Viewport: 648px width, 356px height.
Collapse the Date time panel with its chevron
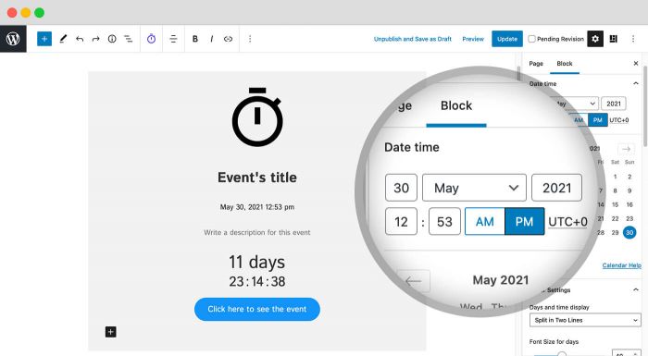pos(636,83)
